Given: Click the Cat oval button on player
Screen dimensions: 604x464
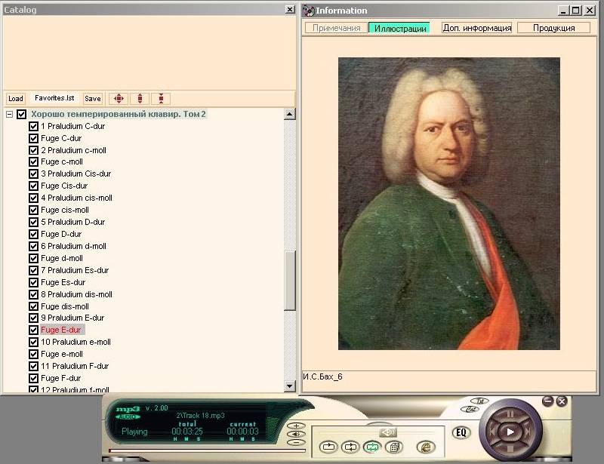Looking at the screenshot, I should 470,409.
